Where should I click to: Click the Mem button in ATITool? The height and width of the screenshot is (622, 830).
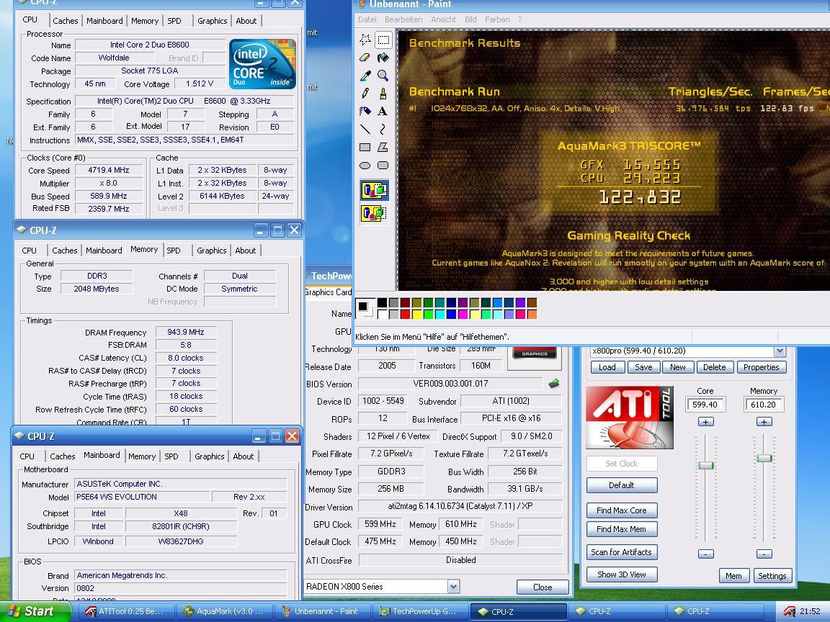[733, 575]
